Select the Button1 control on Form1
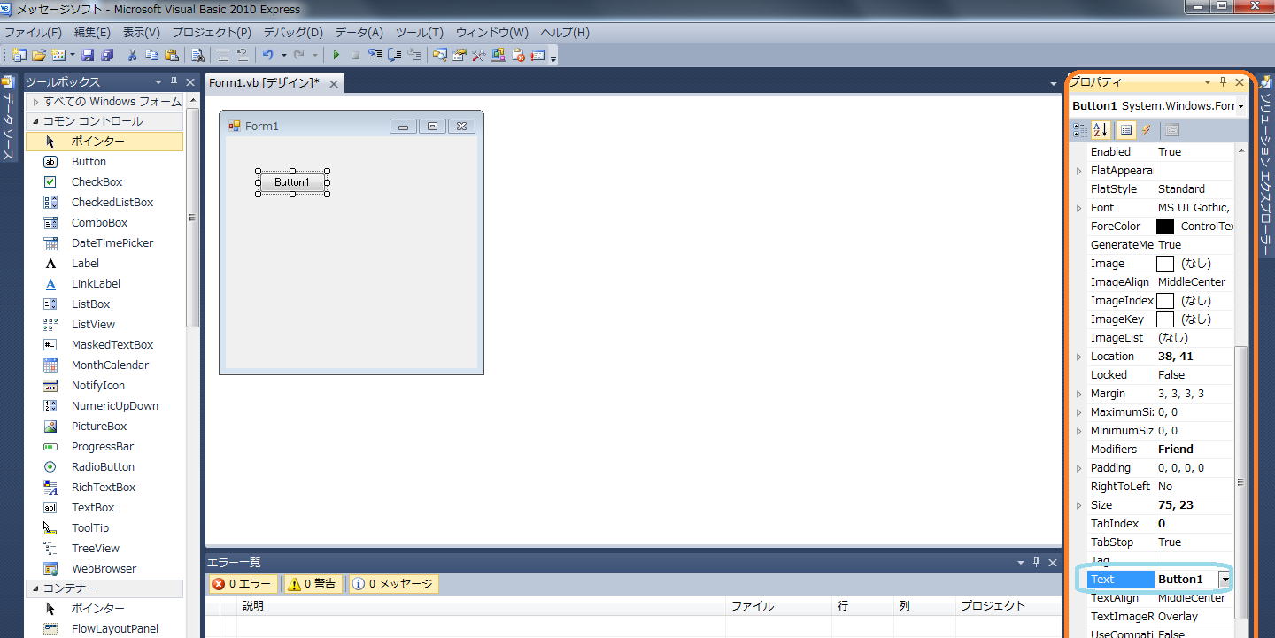This screenshot has height=638, width=1275. pos(292,182)
